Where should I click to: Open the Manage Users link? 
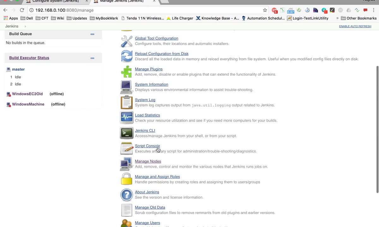tap(147, 223)
